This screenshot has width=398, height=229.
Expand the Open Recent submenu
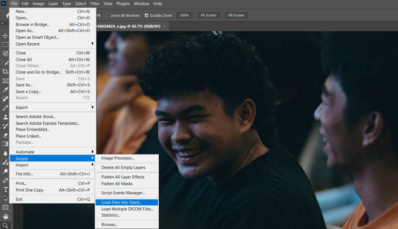53,44
